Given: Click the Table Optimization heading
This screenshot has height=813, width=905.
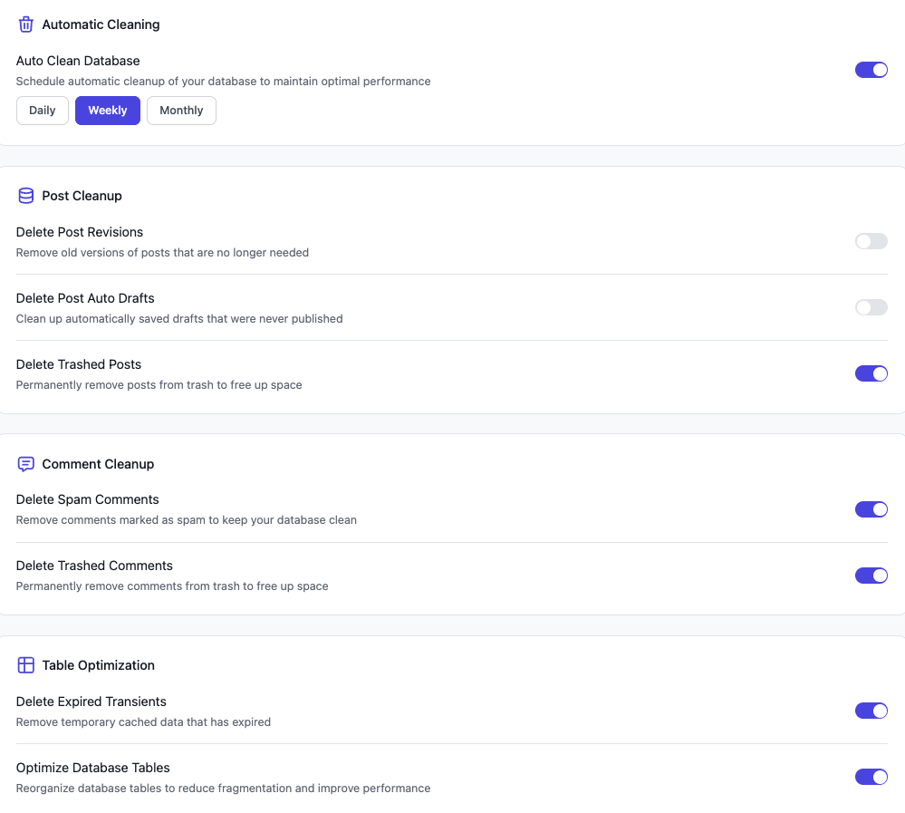Looking at the screenshot, I should click(x=98, y=664).
